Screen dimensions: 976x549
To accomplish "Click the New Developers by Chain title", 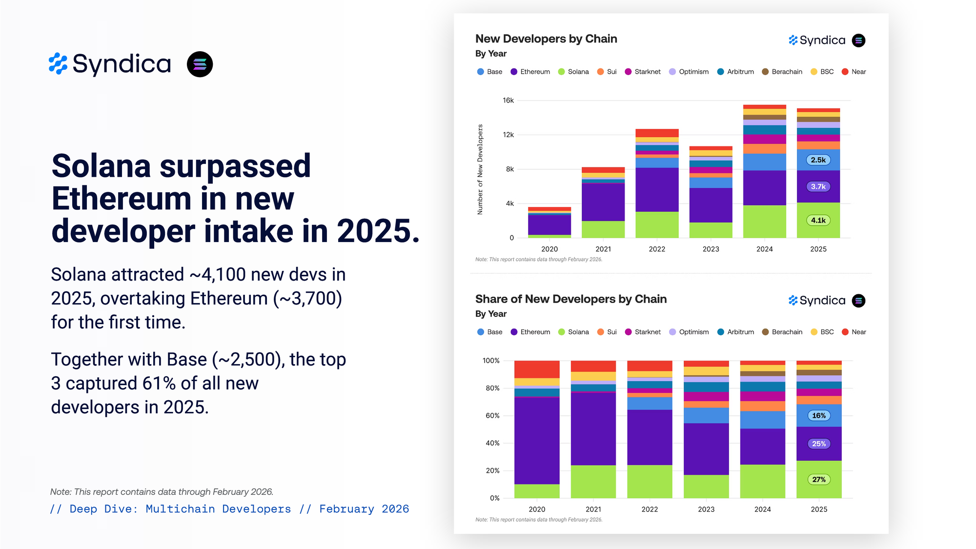I will tap(546, 39).
